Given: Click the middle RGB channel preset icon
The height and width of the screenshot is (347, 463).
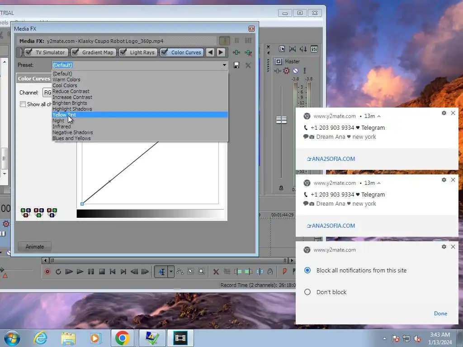Looking at the screenshot, I should tap(39, 212).
